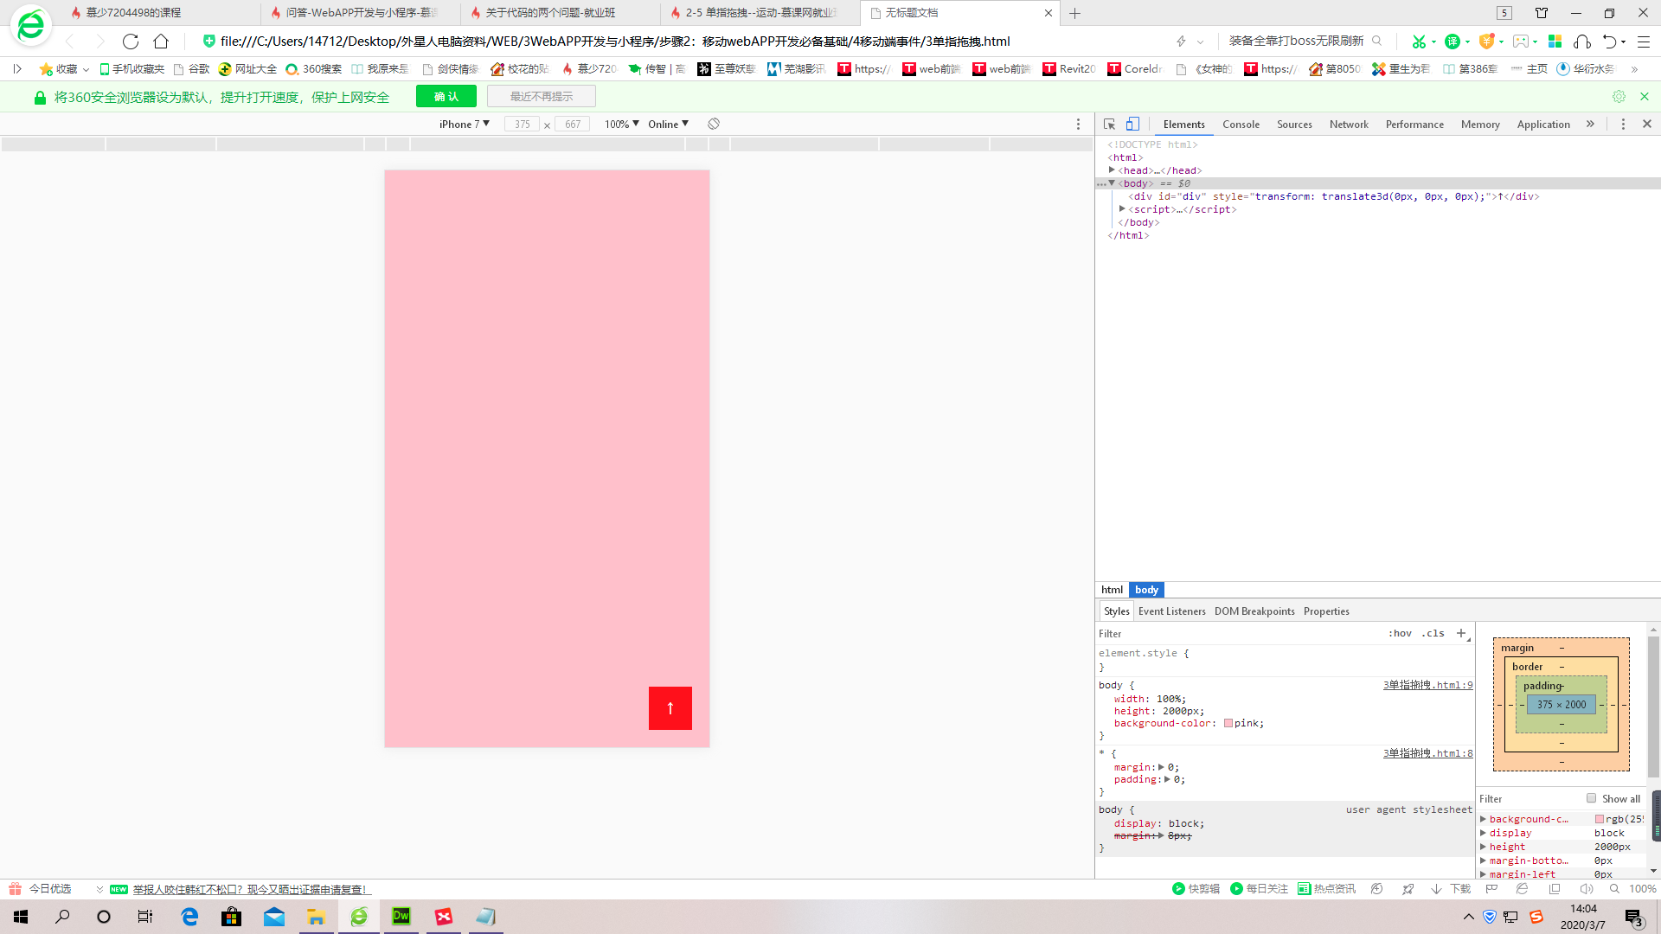Expand the script element node
Viewport: 1661px width, 934px height.
click(x=1122, y=209)
